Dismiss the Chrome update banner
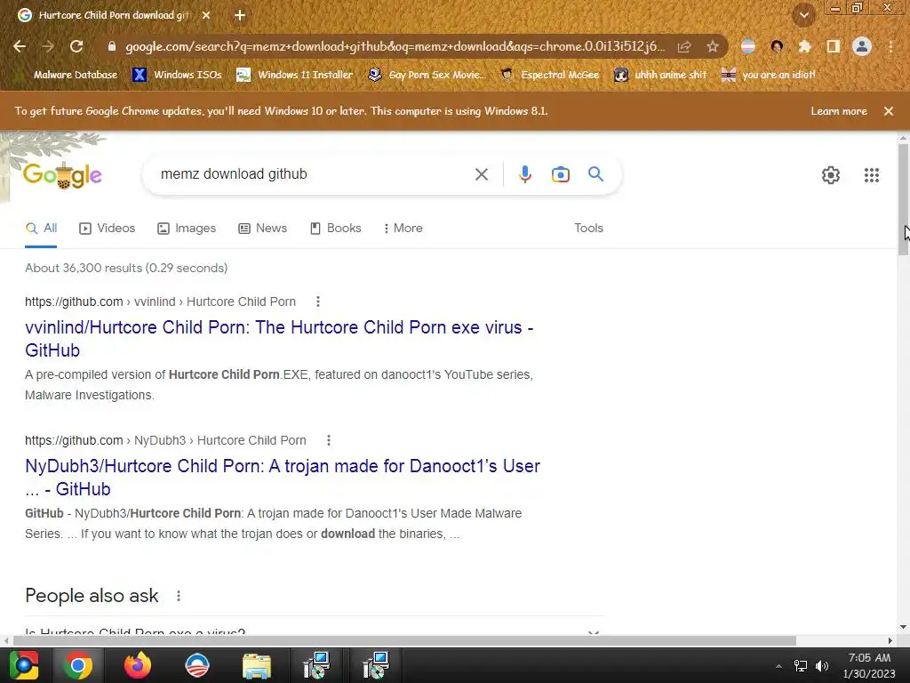The height and width of the screenshot is (683, 910). tap(889, 111)
